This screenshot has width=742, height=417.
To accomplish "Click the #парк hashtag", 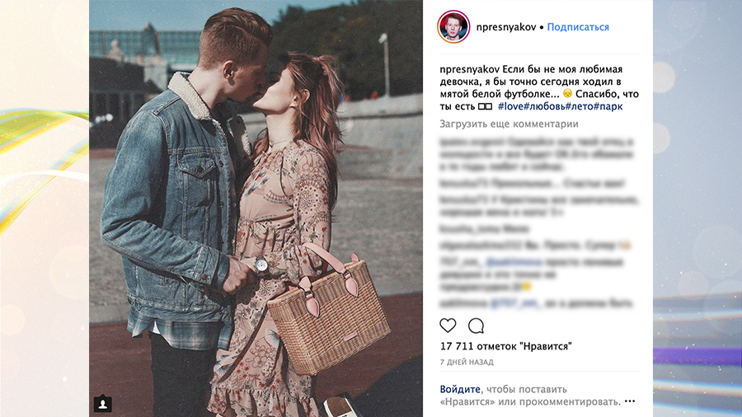I will [608, 106].
